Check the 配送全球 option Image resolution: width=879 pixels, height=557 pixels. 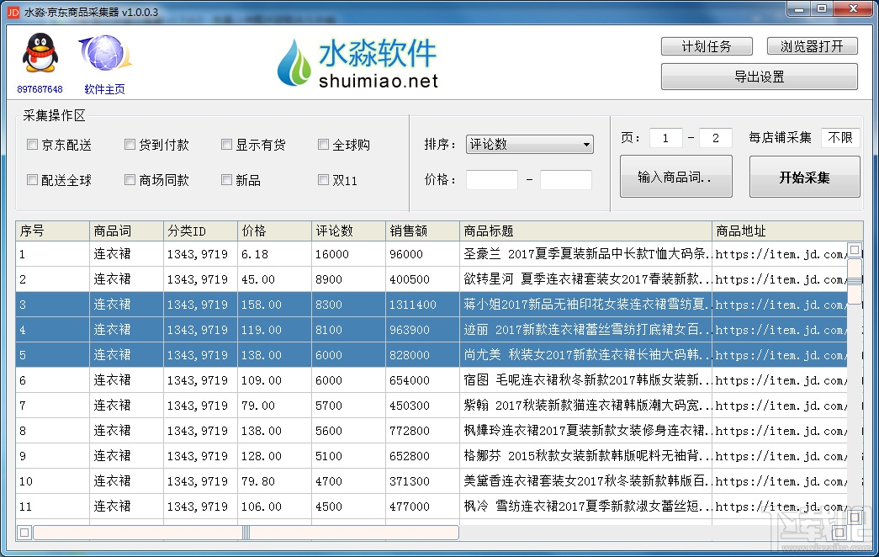pos(33,180)
